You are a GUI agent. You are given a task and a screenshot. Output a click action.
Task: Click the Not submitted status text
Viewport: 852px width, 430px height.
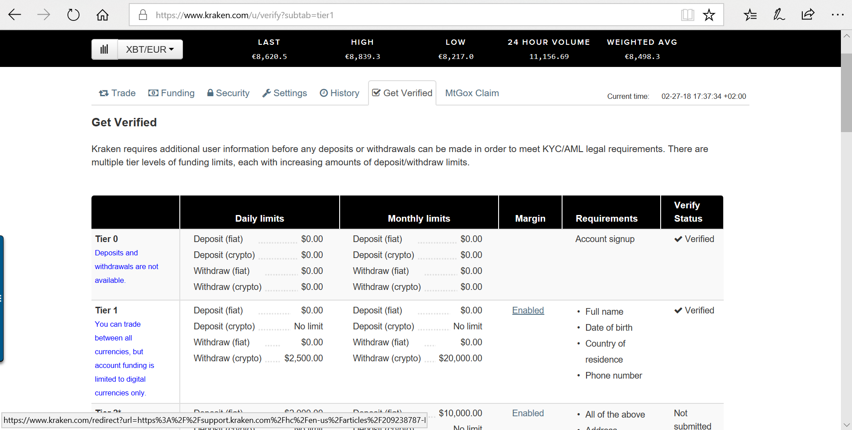[x=692, y=419]
